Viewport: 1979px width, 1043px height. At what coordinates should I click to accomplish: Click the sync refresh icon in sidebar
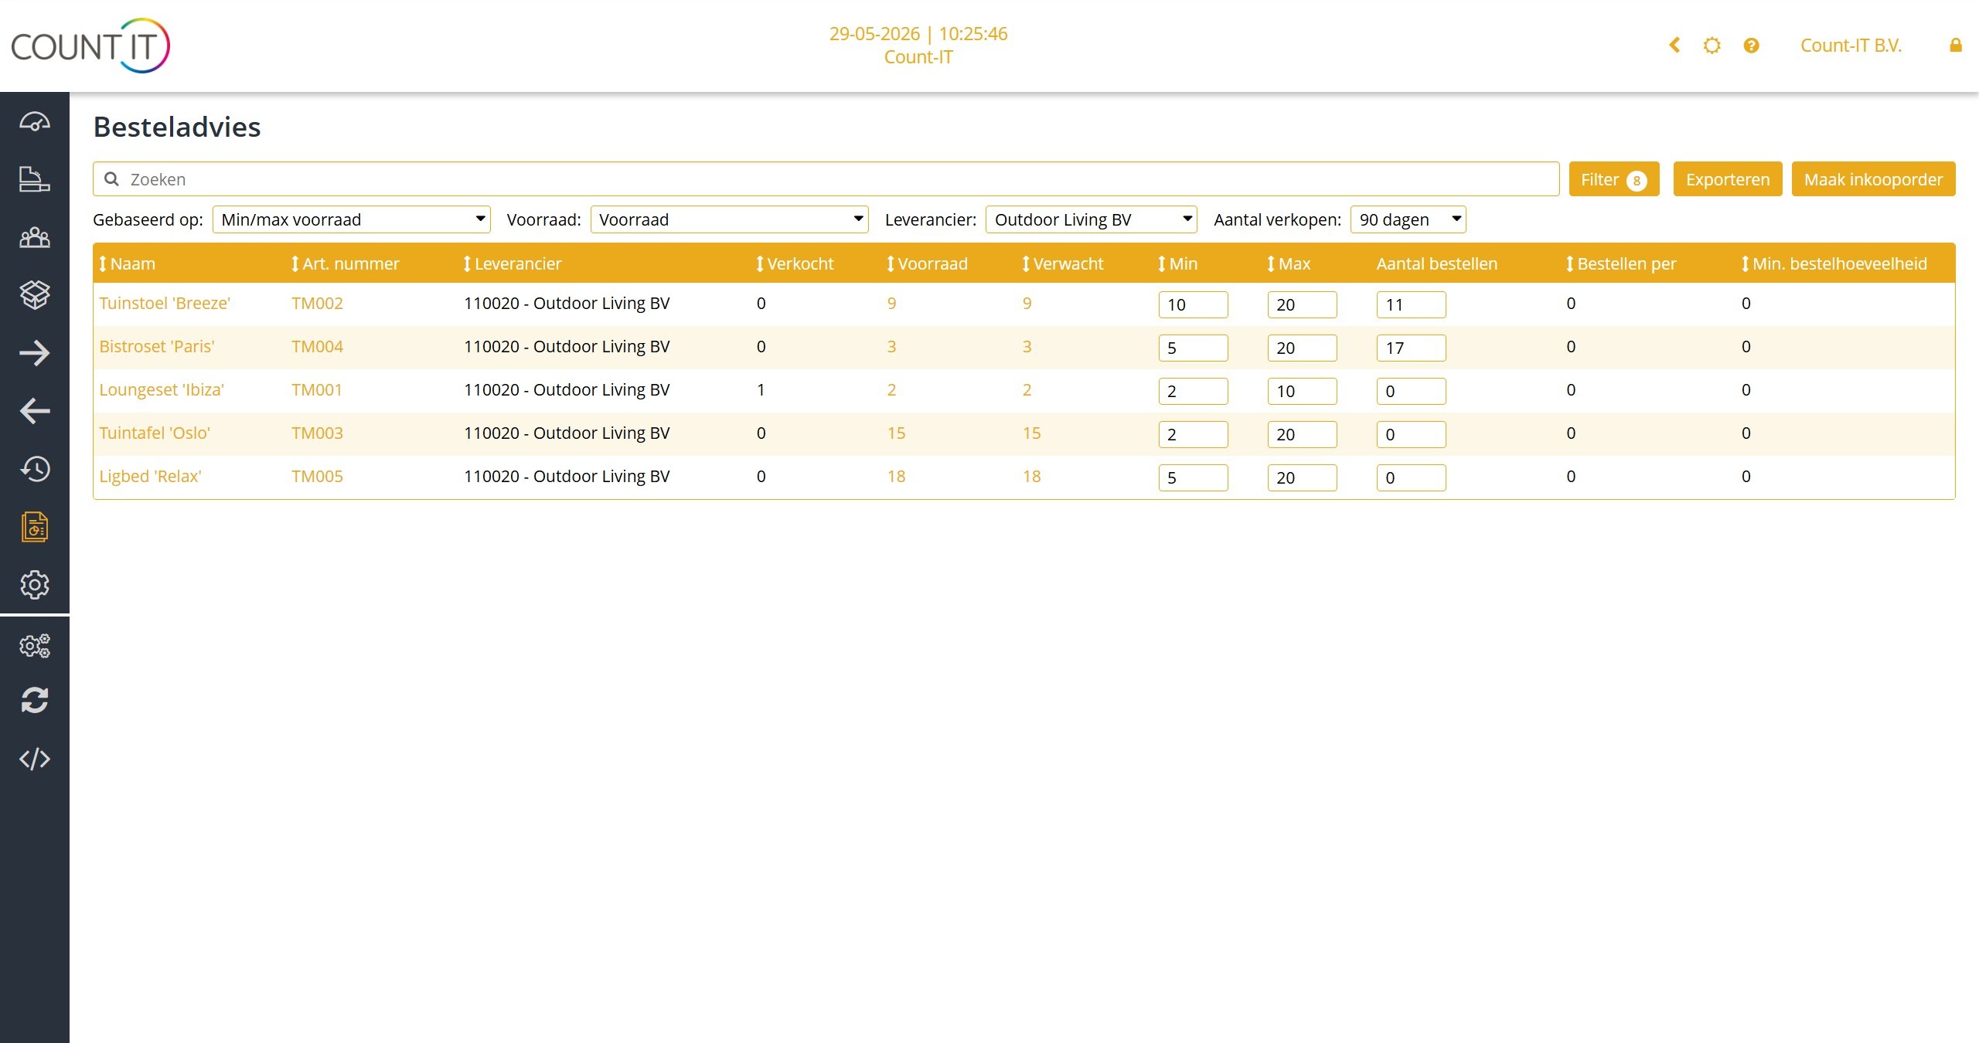pos(35,701)
